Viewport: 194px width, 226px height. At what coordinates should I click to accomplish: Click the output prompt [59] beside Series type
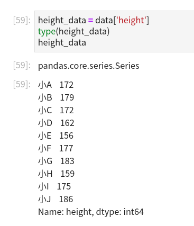click(22, 66)
